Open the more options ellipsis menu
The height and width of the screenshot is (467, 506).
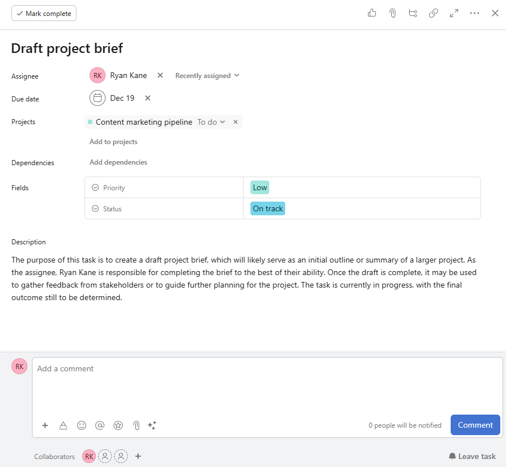point(474,13)
